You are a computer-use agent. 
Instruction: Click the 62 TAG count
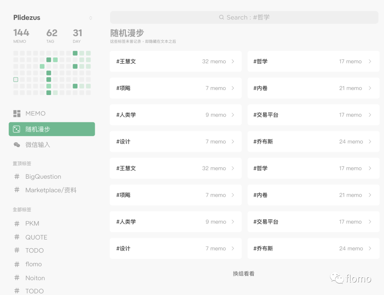coord(52,36)
